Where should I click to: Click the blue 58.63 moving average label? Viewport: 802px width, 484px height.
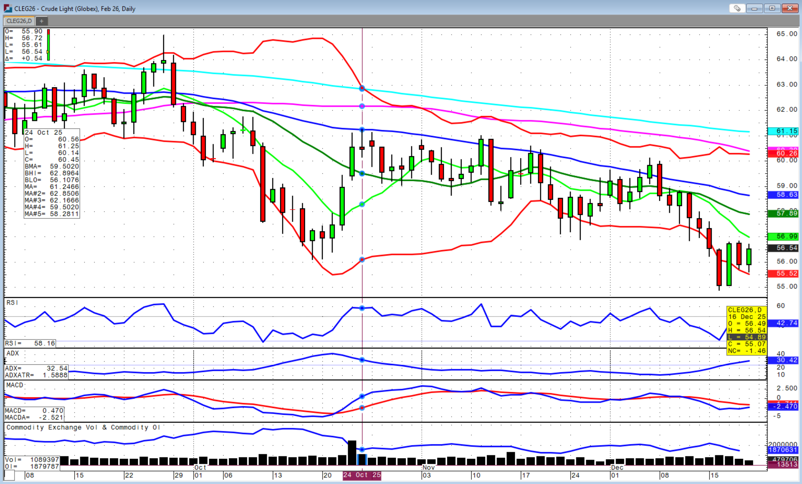(784, 195)
